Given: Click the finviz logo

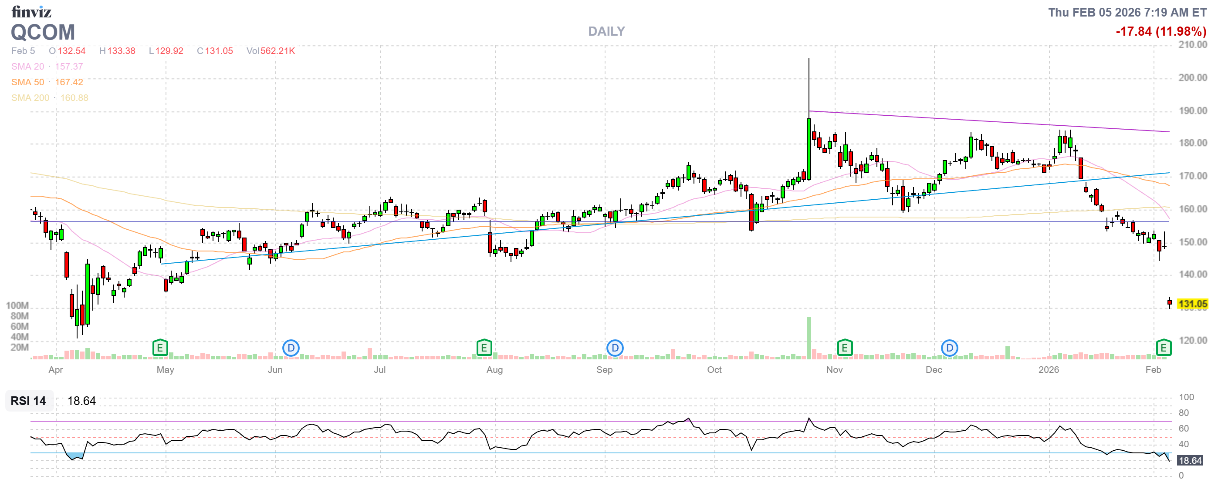Looking at the screenshot, I should click(31, 11).
